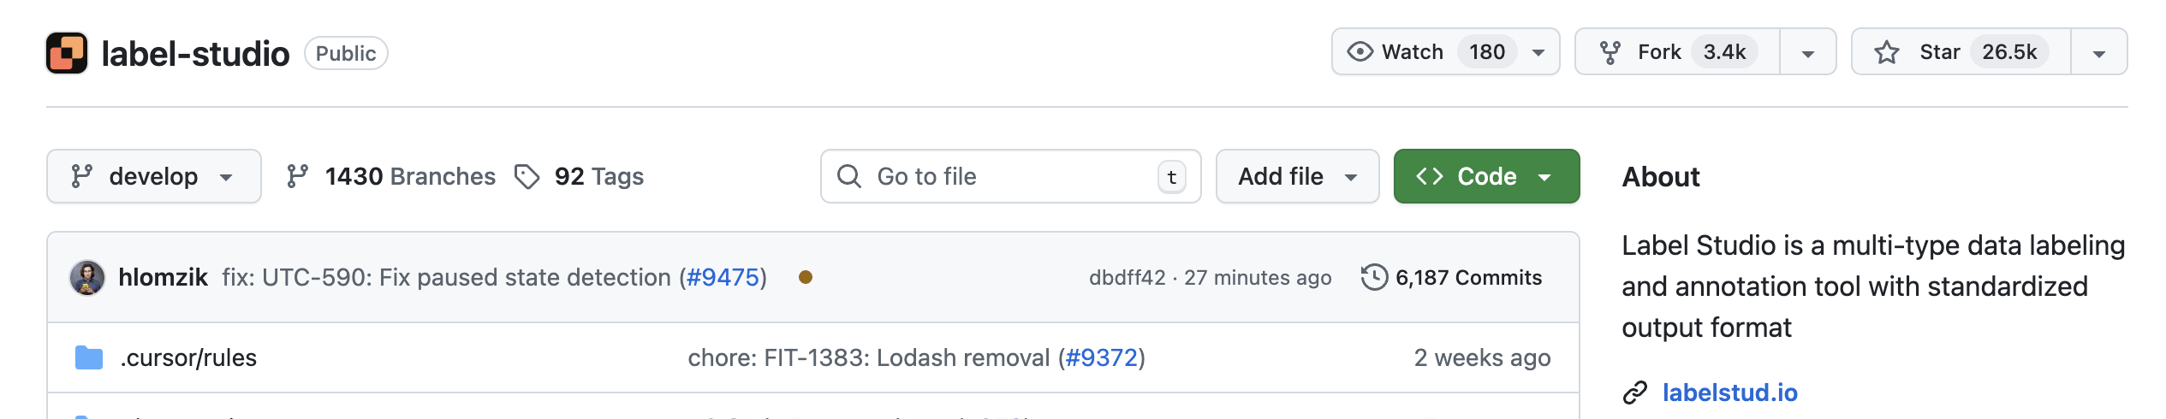Click the branches icon beside 1430 Branches
Image resolution: width=2166 pixels, height=419 pixels.
point(297,177)
